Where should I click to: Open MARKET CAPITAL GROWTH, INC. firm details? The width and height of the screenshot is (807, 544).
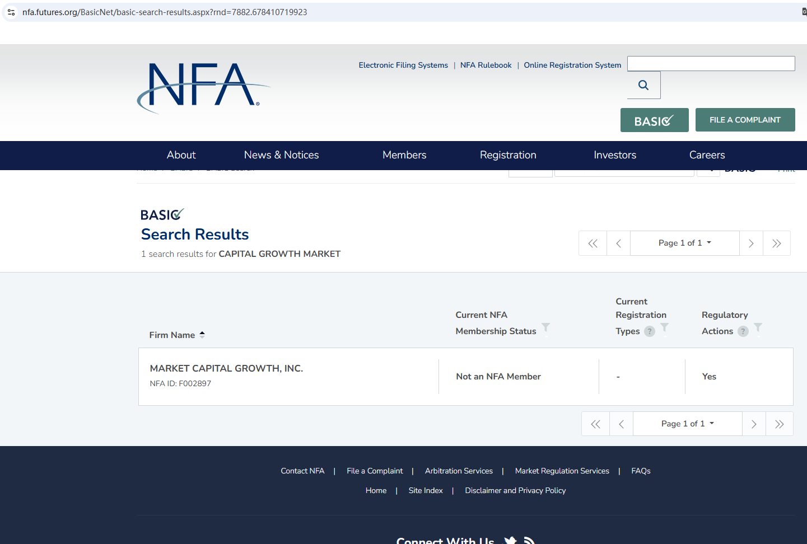(226, 368)
